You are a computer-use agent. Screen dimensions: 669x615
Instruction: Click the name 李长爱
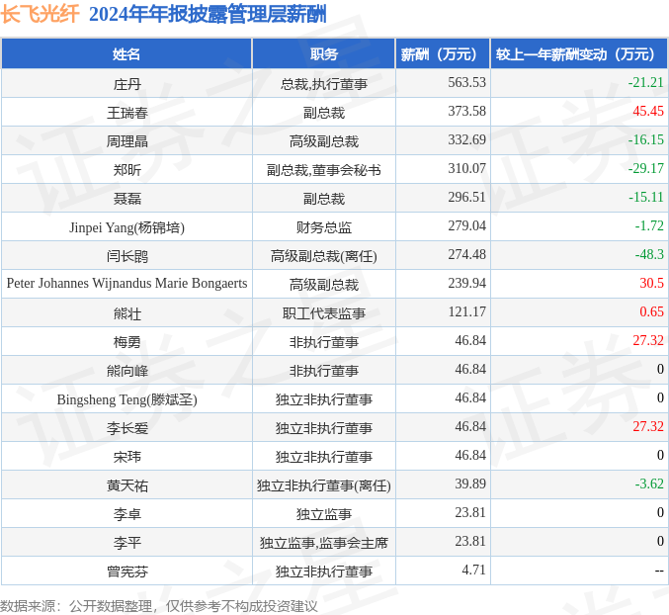coord(126,428)
